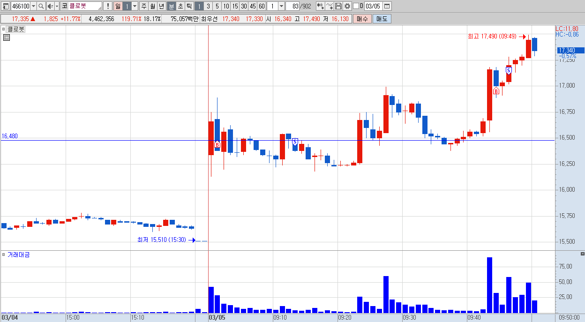This screenshot has width=585, height=322.
Task: Click the add candlestick chart icon
Action: coord(320,6)
